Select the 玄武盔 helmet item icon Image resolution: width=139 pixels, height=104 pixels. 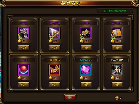[24, 33]
